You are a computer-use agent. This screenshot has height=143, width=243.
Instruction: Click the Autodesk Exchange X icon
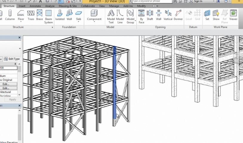pyautogui.click(x=218, y=1)
